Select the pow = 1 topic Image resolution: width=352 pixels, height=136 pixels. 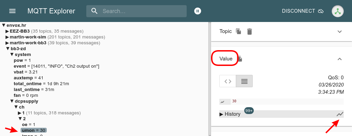(22, 60)
